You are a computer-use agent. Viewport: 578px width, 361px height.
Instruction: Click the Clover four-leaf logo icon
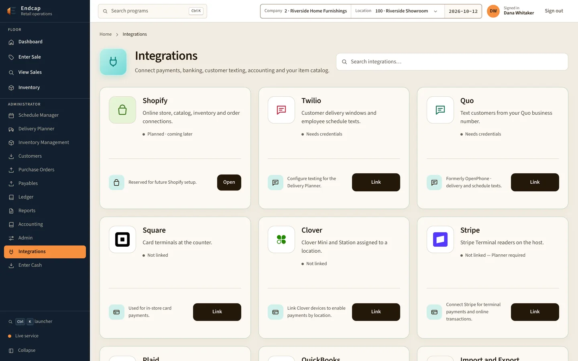[x=281, y=239]
